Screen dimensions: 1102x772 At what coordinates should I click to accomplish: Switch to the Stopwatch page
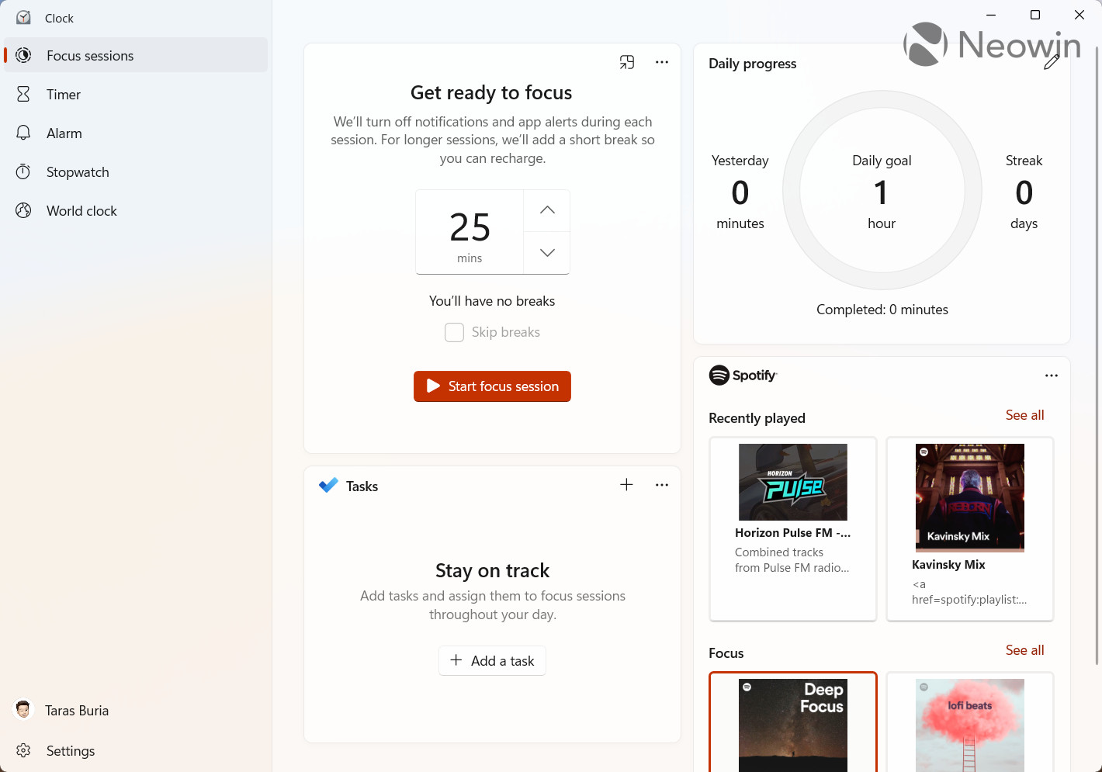point(78,172)
